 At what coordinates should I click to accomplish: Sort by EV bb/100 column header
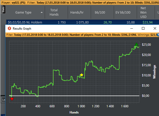pos(123,12)
